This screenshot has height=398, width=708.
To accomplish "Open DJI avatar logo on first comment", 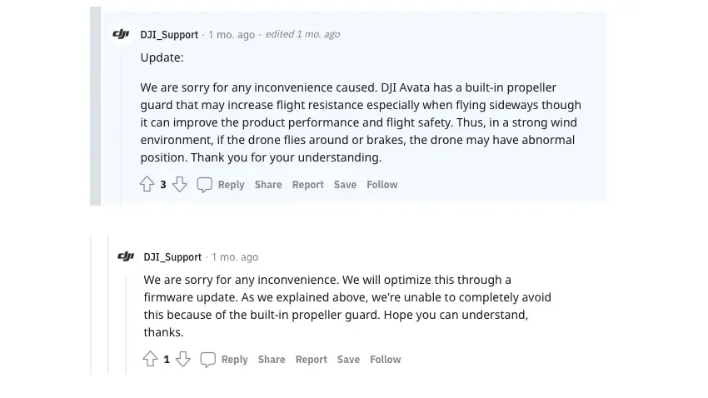I will [x=121, y=34].
